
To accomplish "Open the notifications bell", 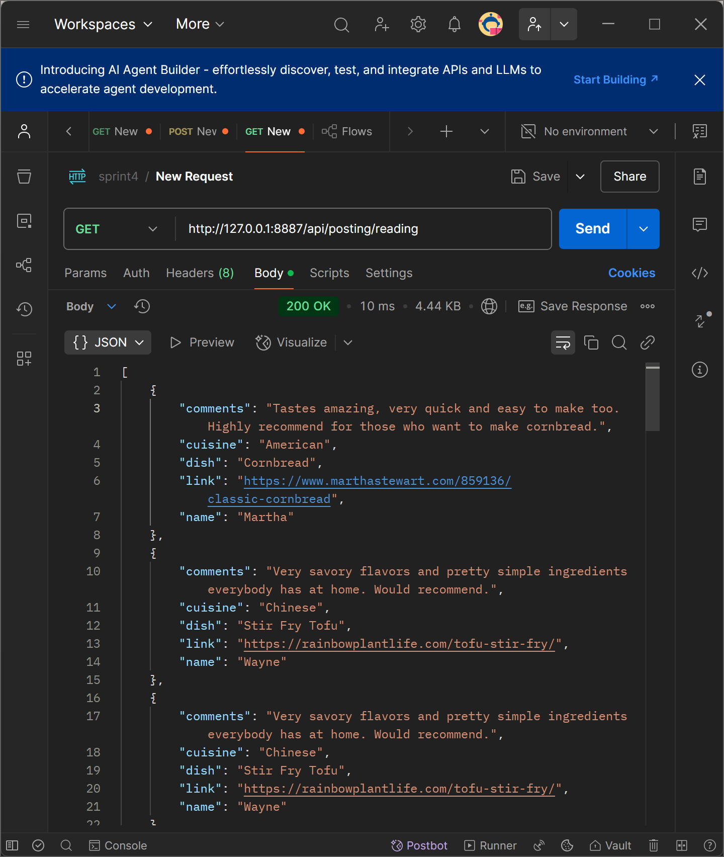I will coord(454,24).
